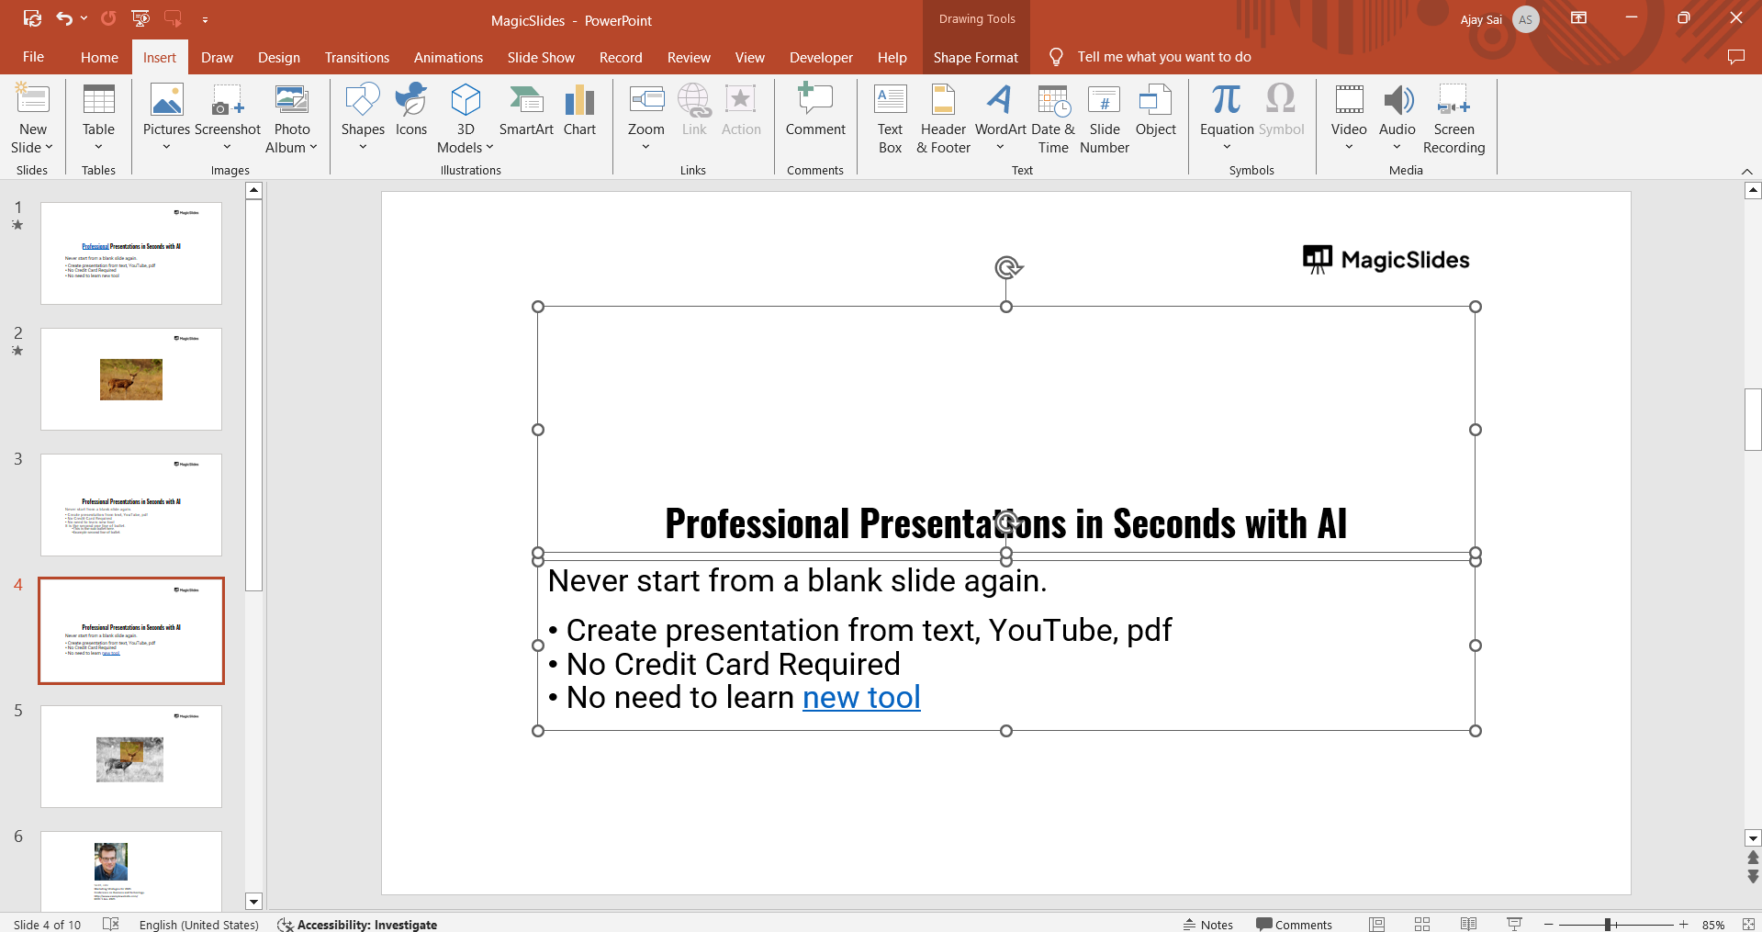
Task: Insert the Slide Number
Action: (x=1105, y=118)
